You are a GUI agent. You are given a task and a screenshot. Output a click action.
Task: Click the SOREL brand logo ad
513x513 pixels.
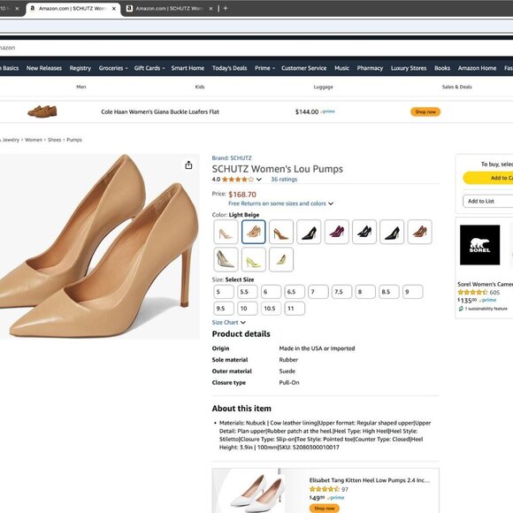479,245
